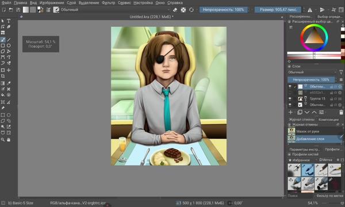
Task: Open layer blending mode dropdown in Слои
Action: 312,72
